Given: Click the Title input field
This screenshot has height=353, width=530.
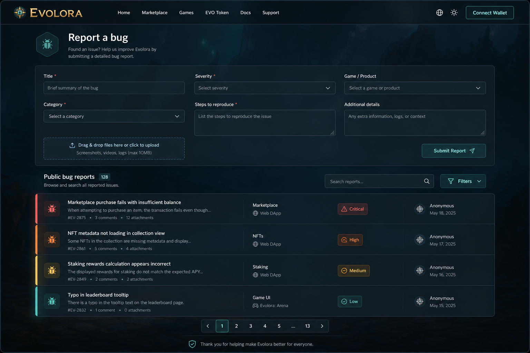Looking at the screenshot, I should coord(114,88).
